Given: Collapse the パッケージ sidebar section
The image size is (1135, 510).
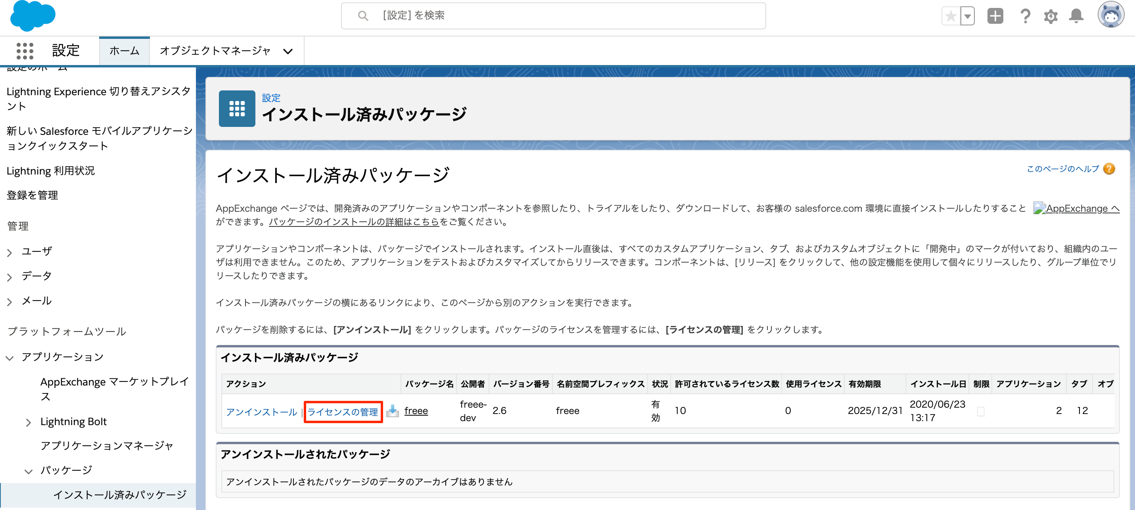Looking at the screenshot, I should [28, 471].
